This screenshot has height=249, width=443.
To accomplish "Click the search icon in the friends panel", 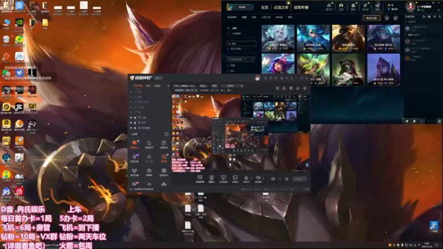I will pos(440,17).
